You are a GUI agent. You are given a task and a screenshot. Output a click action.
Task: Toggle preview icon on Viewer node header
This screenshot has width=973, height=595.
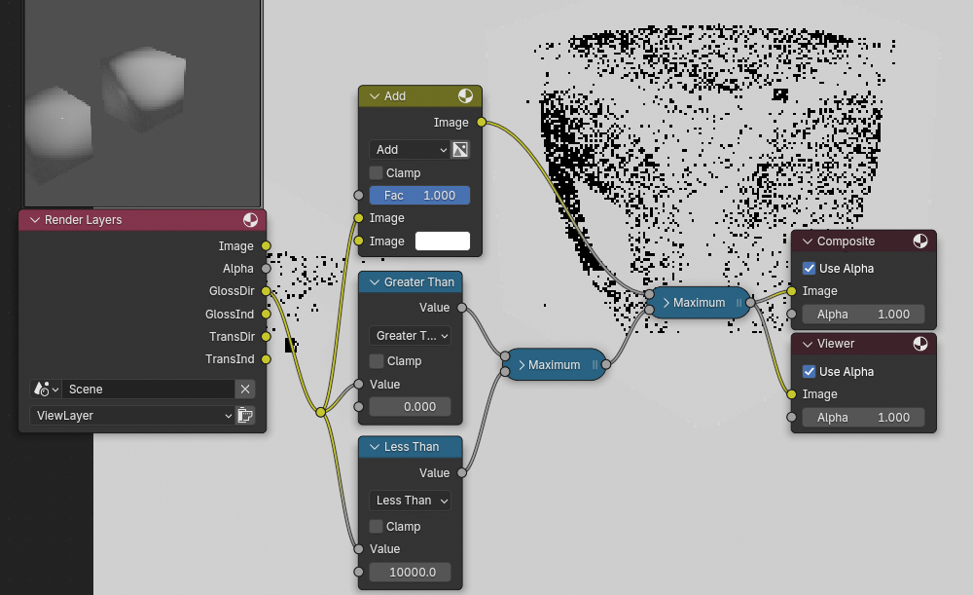pyautogui.click(x=920, y=344)
